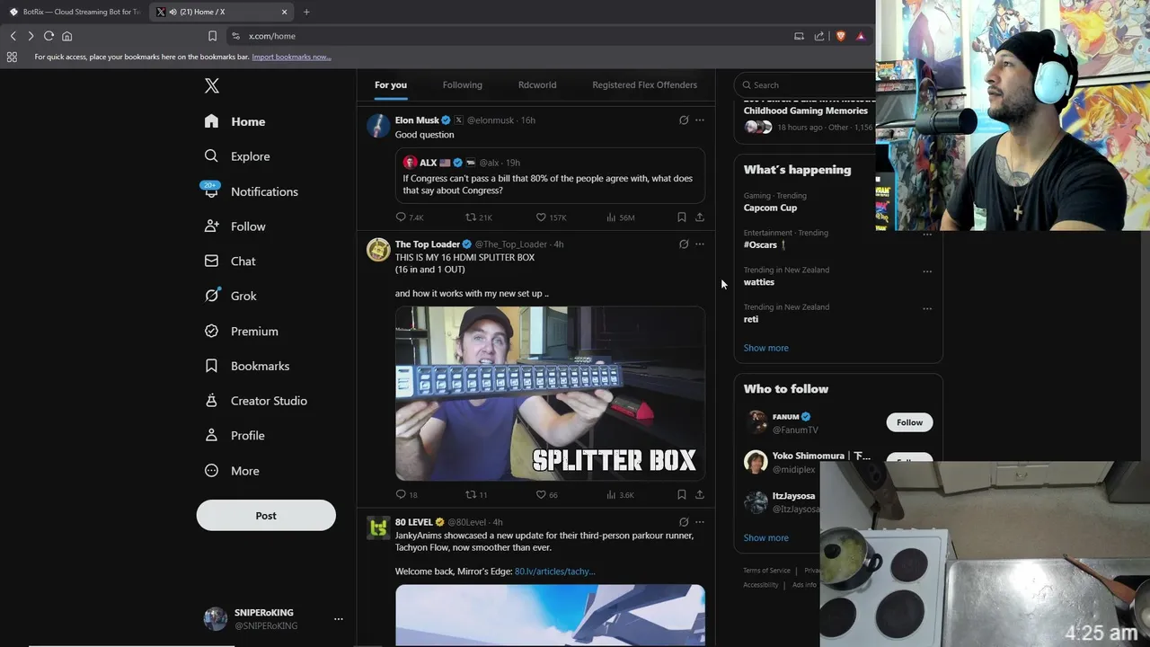1150x647 pixels.
Task: Switch to the BotRix browser tab
Action: tap(75, 12)
